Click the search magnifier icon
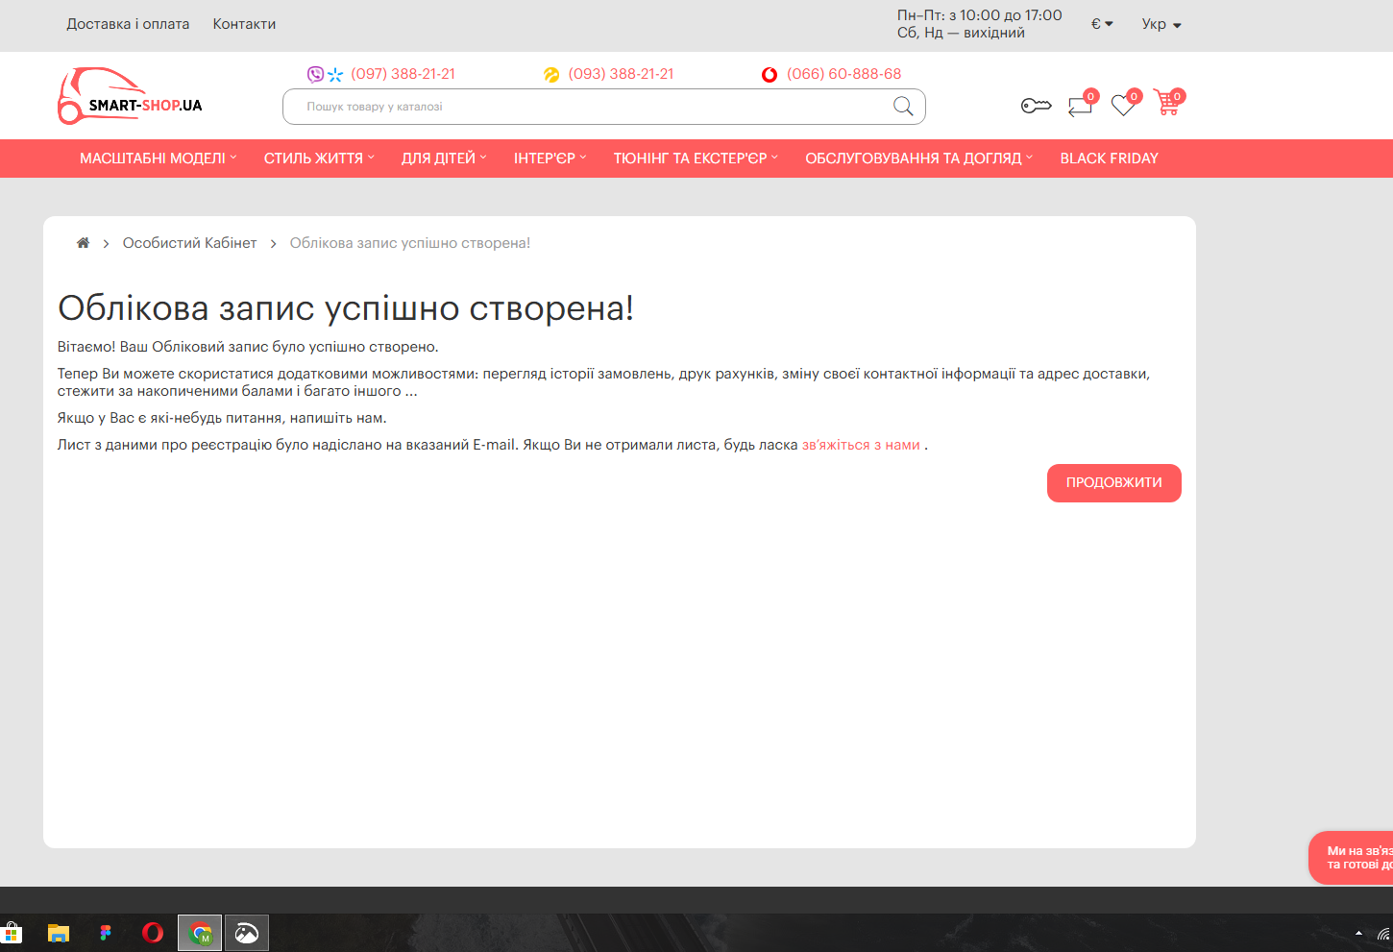 point(903,107)
